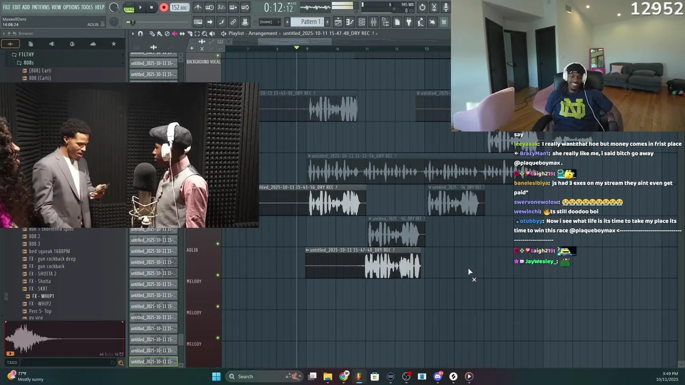Click the tempo field showing 152.000
Screen dimensions: 685x385
coord(179,7)
